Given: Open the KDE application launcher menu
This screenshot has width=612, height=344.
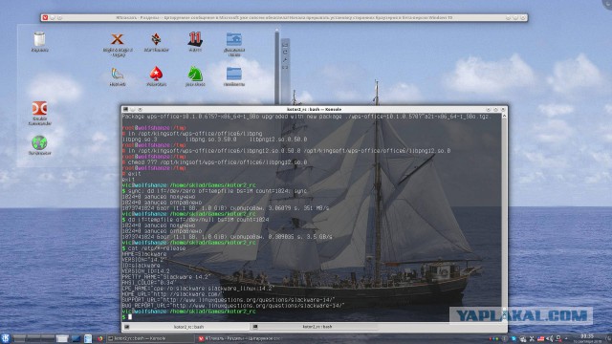Looking at the screenshot, I should click(5, 338).
